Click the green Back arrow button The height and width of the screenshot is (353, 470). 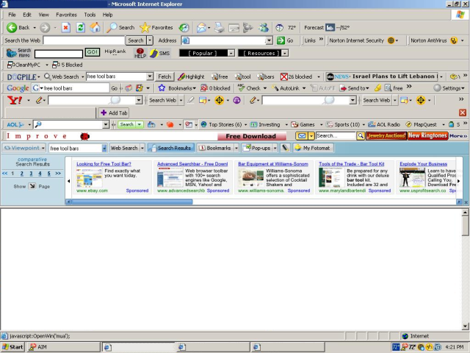tap(12, 28)
